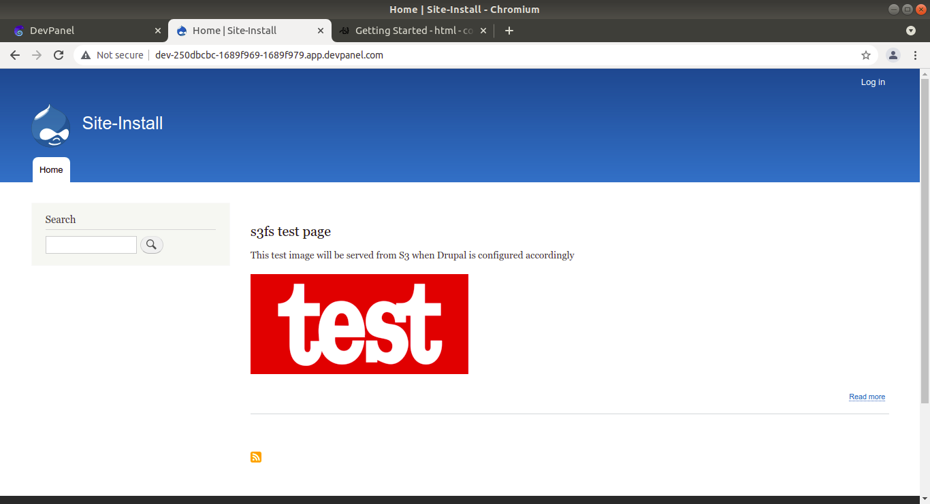Click the grayed-out forward navigation arrow

click(36, 55)
